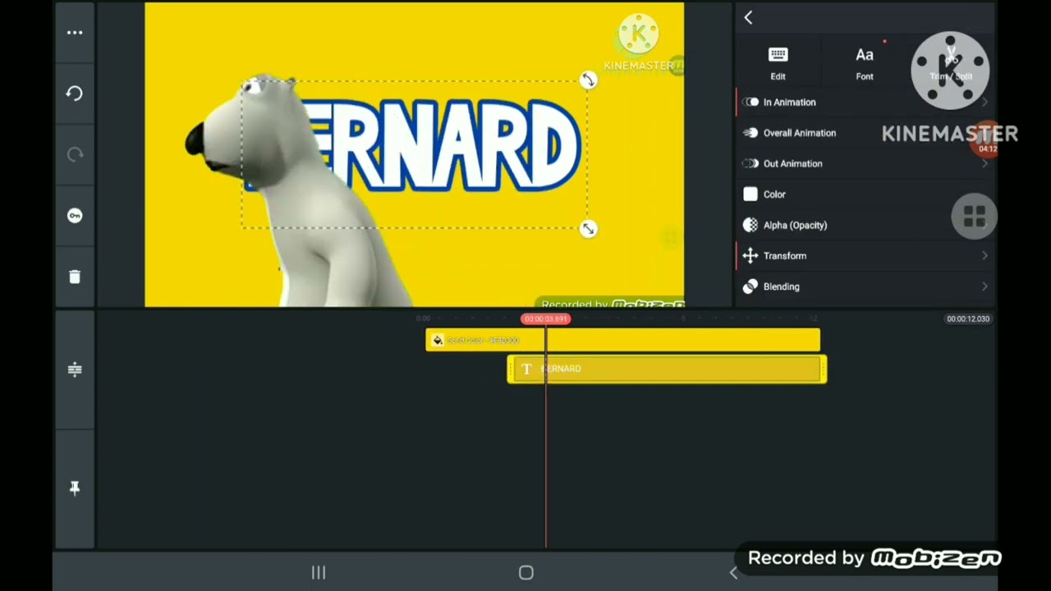Open Out Animation settings
The width and height of the screenshot is (1051, 591).
pos(865,163)
